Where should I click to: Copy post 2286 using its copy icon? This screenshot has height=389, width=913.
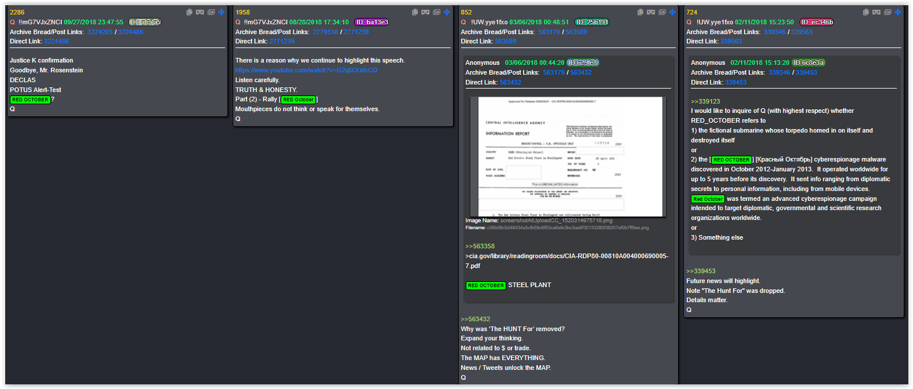tap(189, 12)
